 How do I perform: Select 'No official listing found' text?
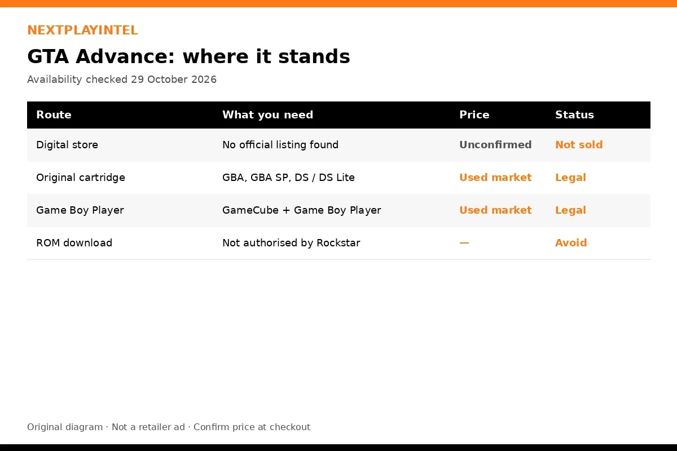280,145
